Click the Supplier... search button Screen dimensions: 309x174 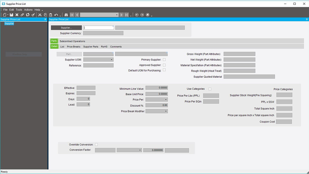(66, 28)
